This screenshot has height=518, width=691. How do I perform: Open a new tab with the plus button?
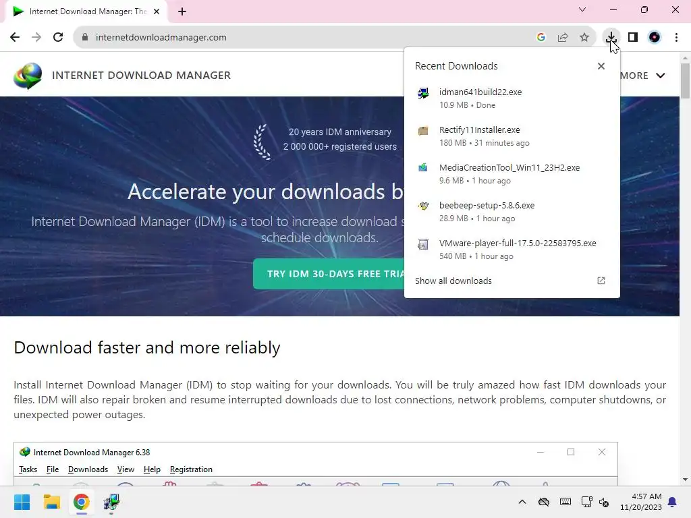point(182,11)
